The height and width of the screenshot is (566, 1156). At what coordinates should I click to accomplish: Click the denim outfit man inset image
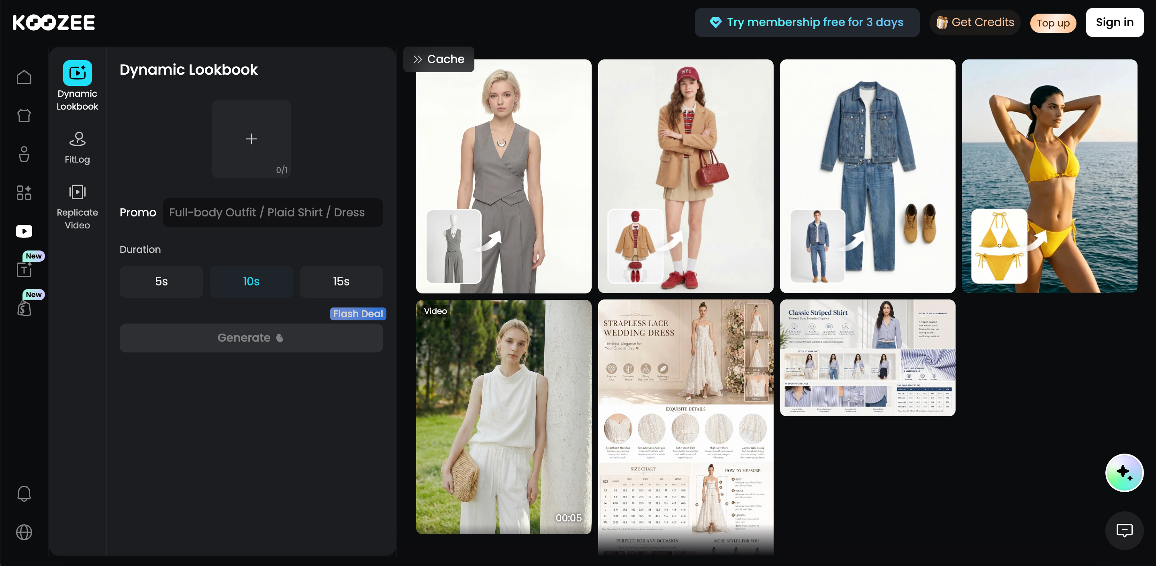[818, 246]
